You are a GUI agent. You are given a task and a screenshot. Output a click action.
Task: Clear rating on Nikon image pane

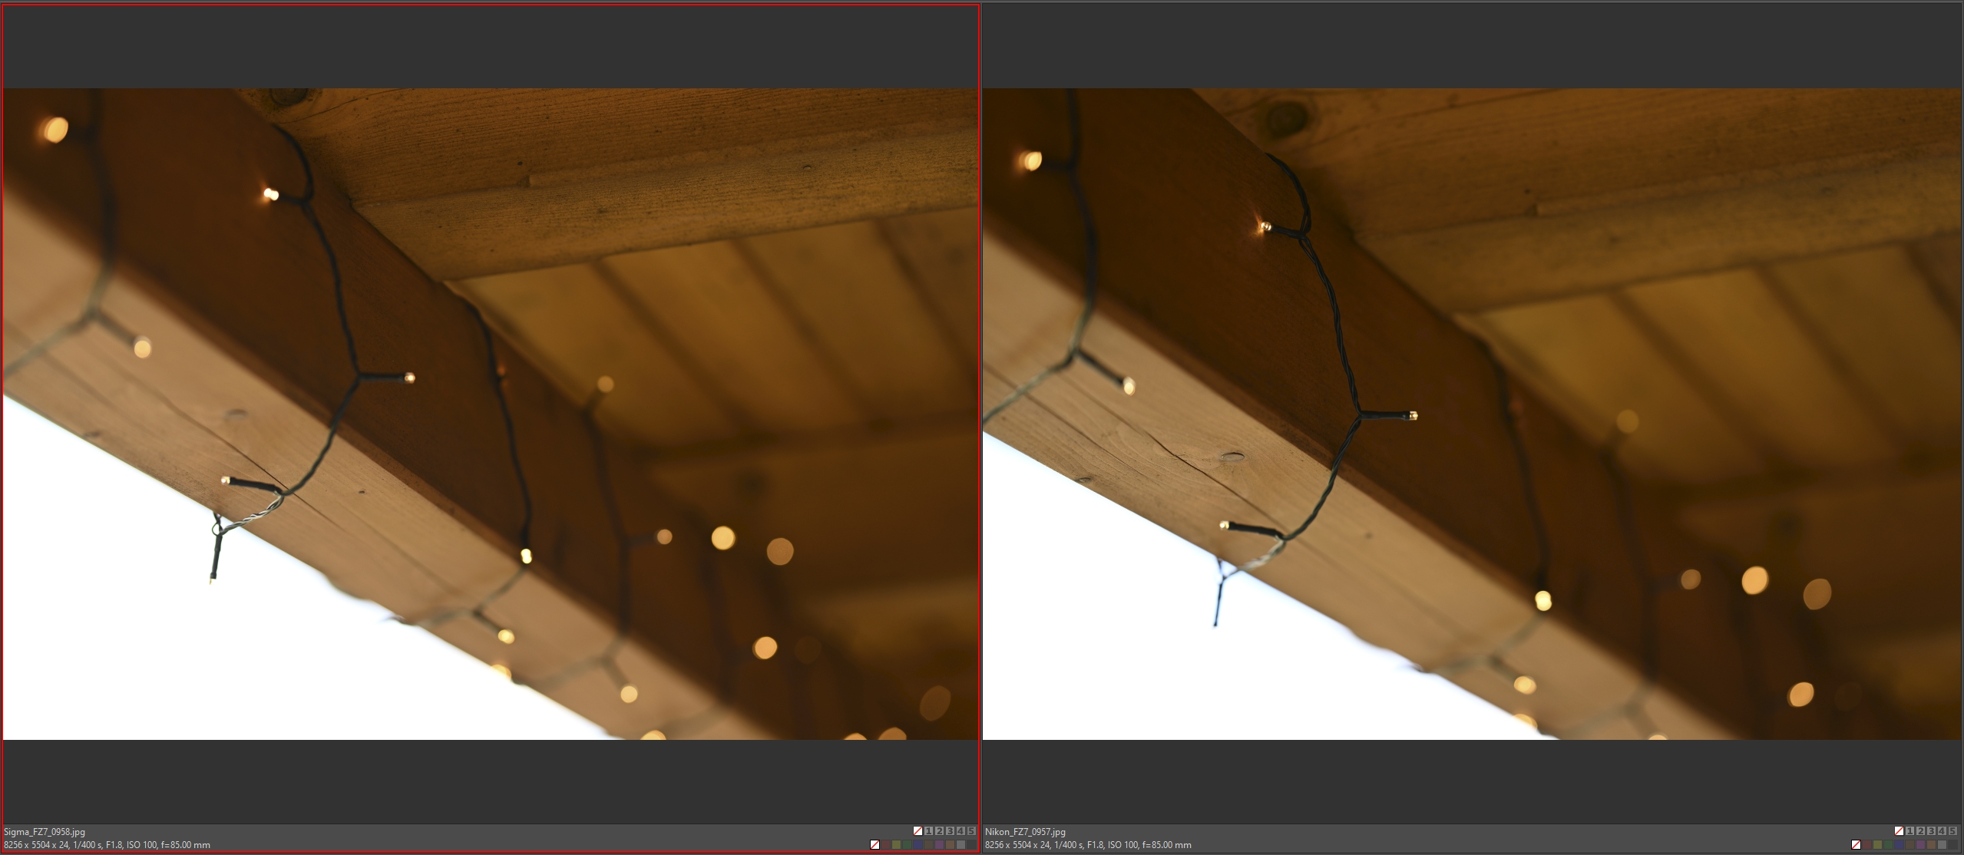(x=1899, y=831)
